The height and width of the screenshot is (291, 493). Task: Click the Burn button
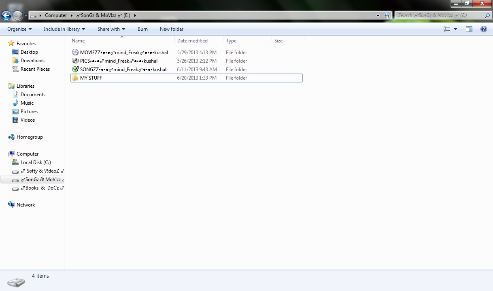[x=142, y=29]
